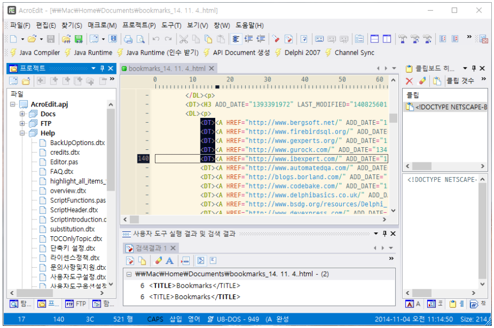Screen dimensions: 494x328
Task: Click the editor horizontal scrollbar right arrow
Action: tap(385, 219)
